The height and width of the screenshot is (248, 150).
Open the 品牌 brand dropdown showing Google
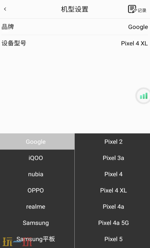(x=75, y=27)
